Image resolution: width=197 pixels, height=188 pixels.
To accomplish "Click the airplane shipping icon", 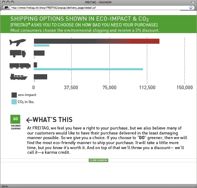I will (18, 42).
